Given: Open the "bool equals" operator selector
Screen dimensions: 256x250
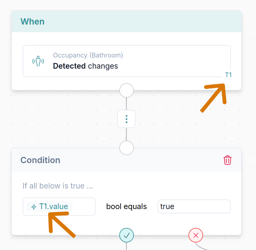Looking at the screenshot, I should point(126,207).
